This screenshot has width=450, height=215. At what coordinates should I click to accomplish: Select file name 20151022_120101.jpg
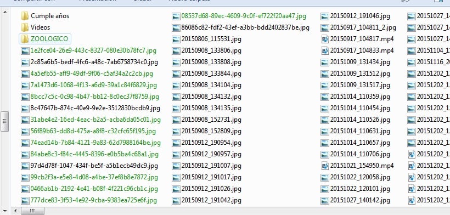(x=360, y=189)
